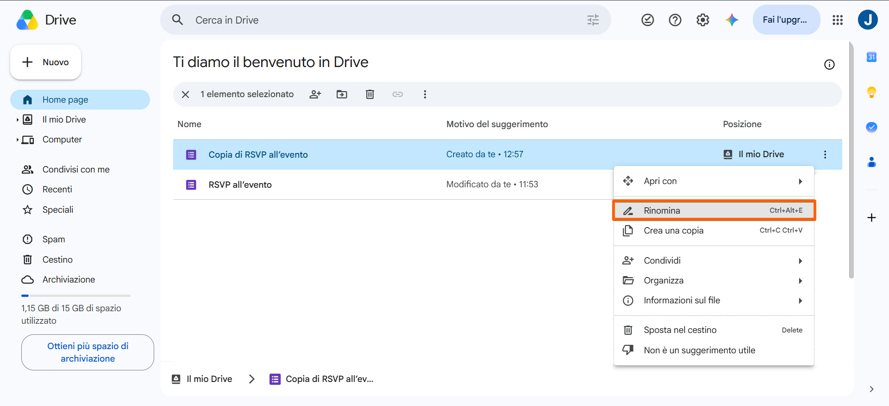Open Contacts side panel icon
Viewport: 889px width, 406px height.
(x=871, y=162)
